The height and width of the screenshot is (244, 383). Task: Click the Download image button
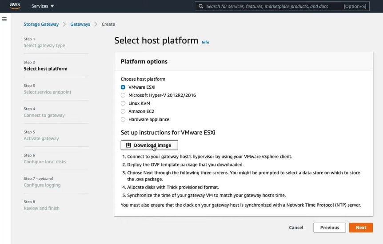(x=149, y=145)
